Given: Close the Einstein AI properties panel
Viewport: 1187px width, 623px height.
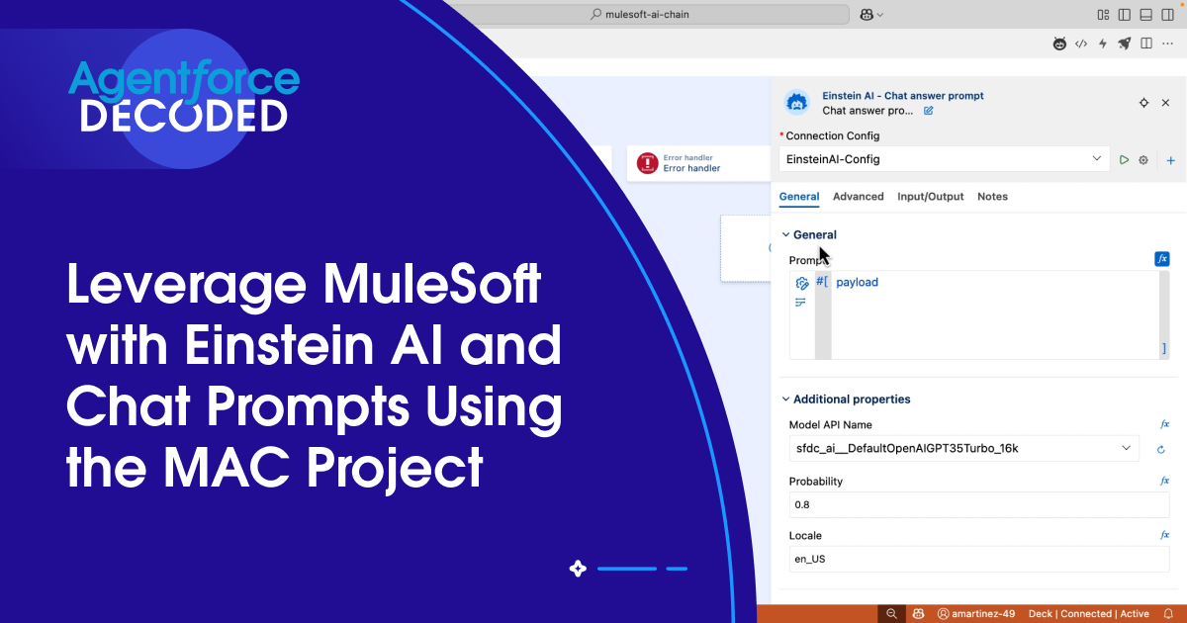Looking at the screenshot, I should tap(1166, 103).
